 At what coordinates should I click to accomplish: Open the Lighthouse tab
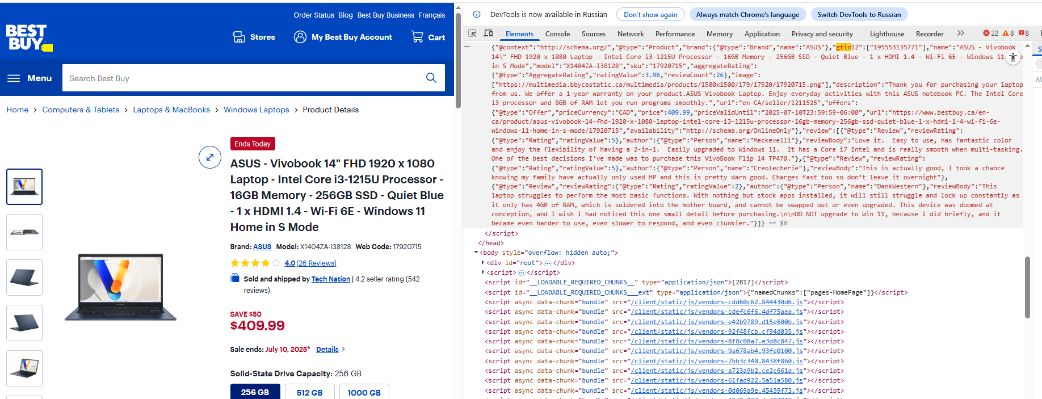pyautogui.click(x=886, y=34)
